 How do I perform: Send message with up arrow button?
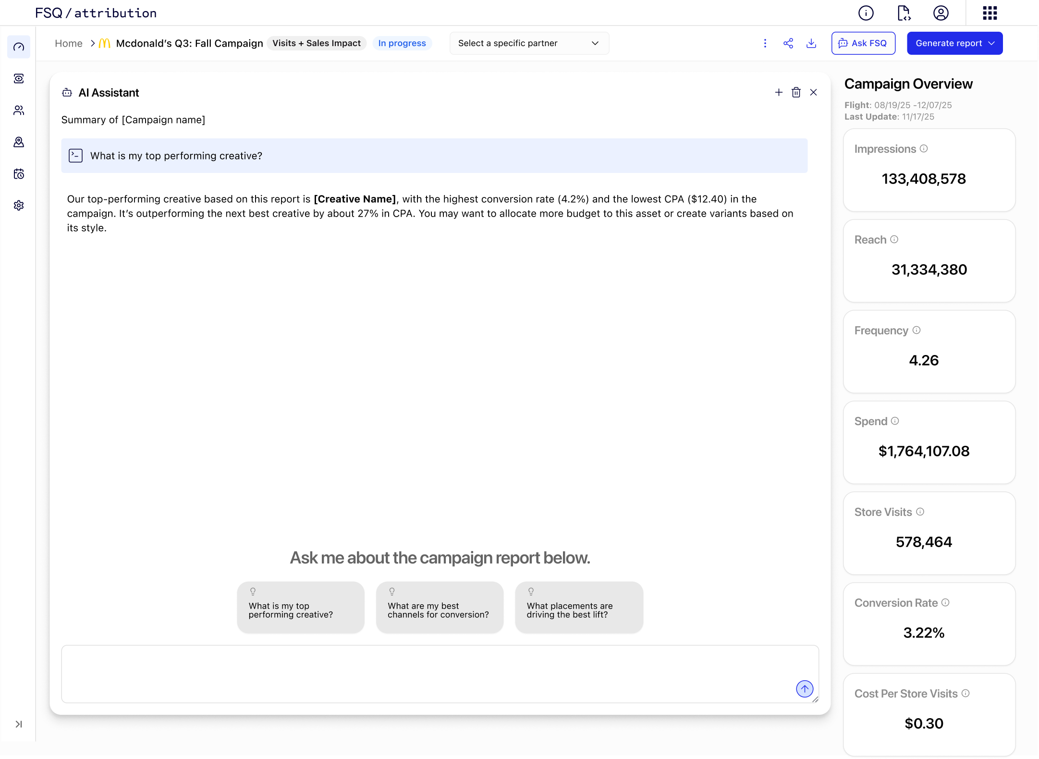(805, 688)
